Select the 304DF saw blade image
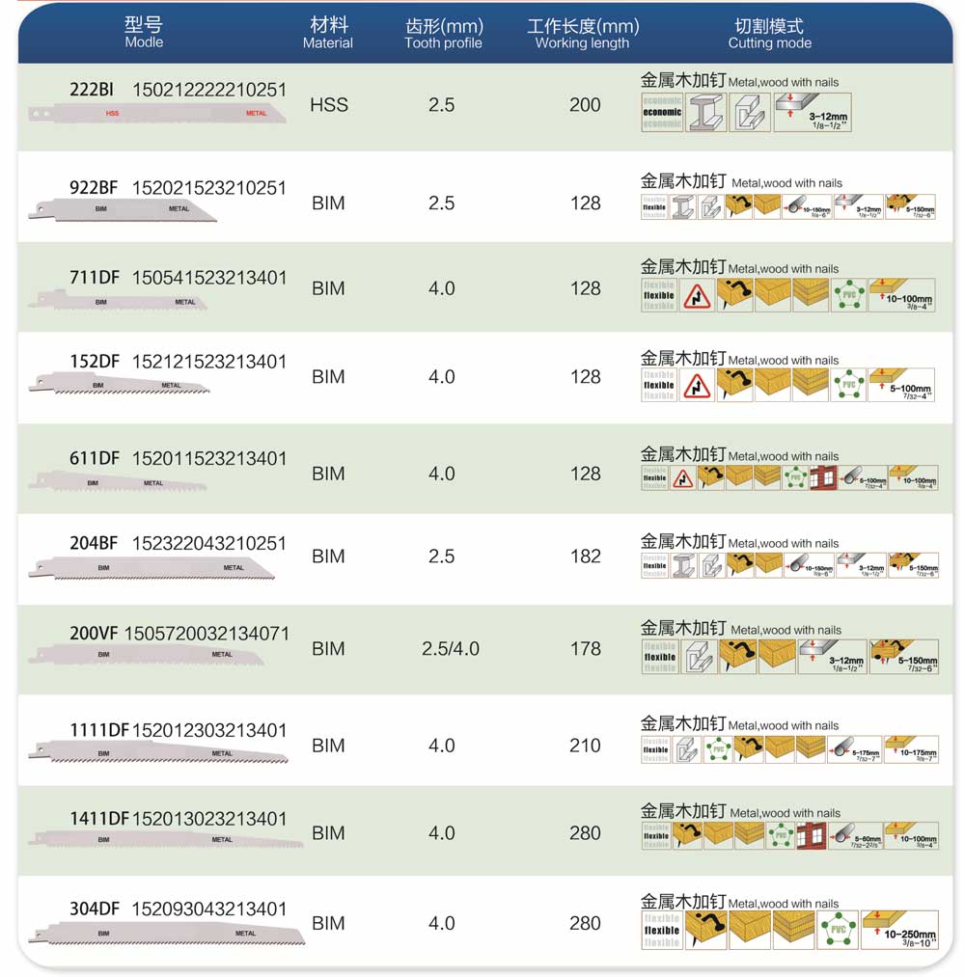The width and height of the screenshot is (965, 977). (166, 934)
